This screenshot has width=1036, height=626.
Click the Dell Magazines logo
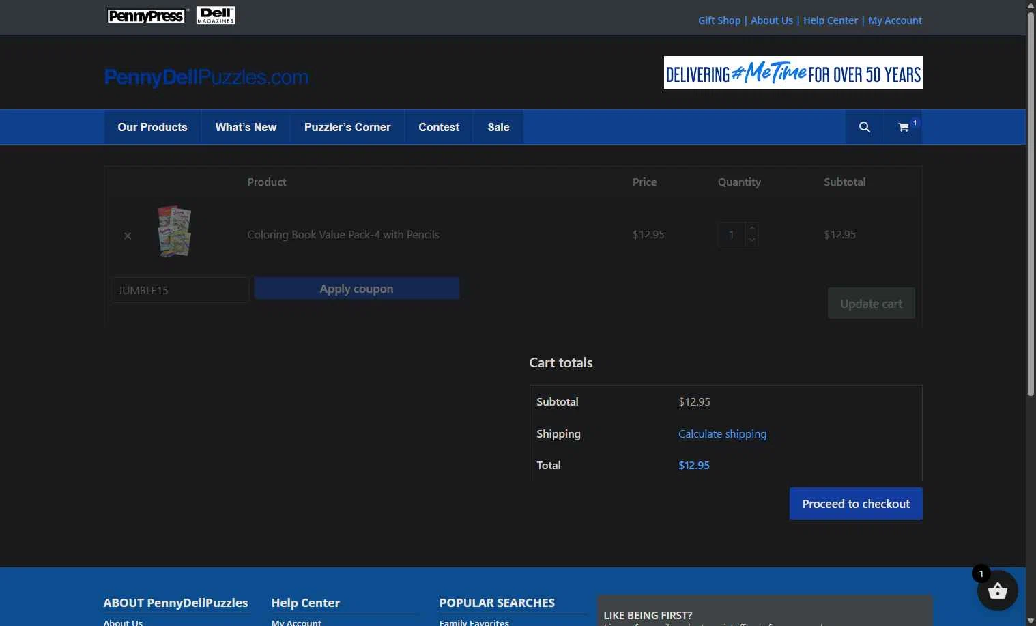[x=216, y=15]
